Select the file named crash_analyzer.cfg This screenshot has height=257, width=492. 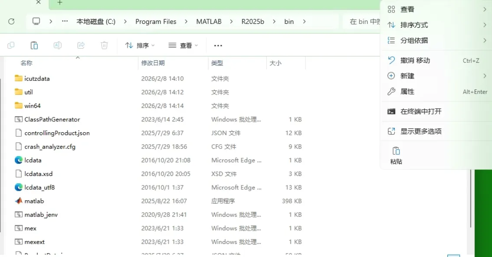(x=50, y=146)
